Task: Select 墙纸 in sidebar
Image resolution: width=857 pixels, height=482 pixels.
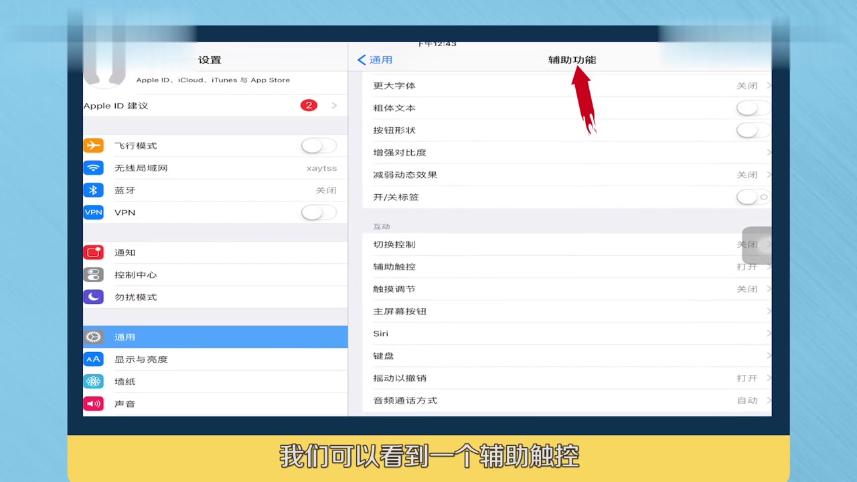Action: [x=215, y=382]
